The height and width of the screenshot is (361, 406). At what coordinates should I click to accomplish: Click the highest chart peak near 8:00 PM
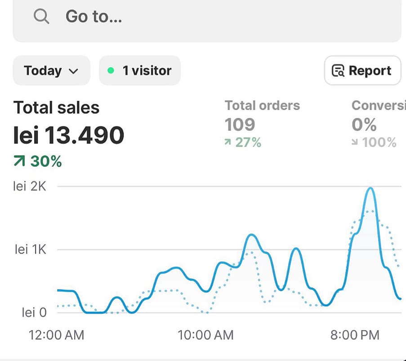pyautogui.click(x=370, y=188)
